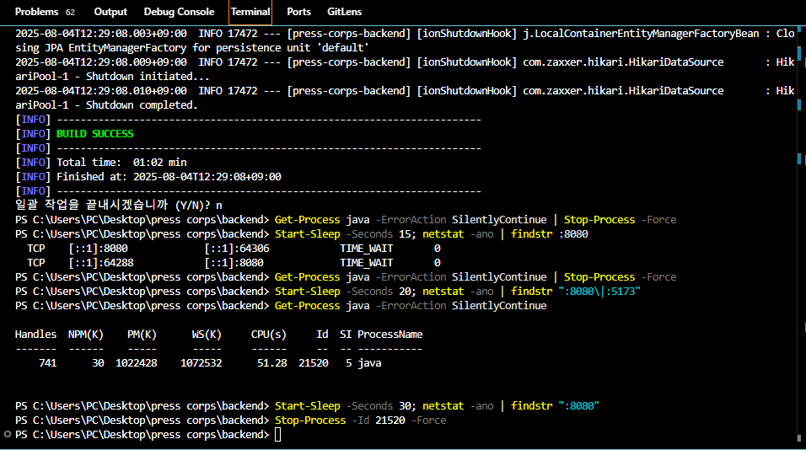The width and height of the screenshot is (806, 450).
Task: Click the Handles value 741
Action: (48, 362)
